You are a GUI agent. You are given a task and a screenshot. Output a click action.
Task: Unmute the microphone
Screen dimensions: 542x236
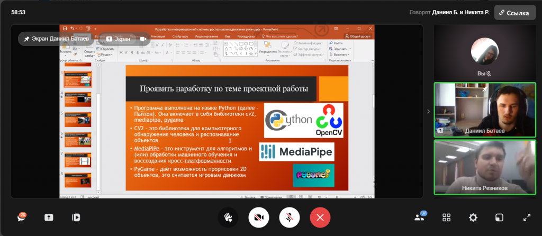coord(290,217)
